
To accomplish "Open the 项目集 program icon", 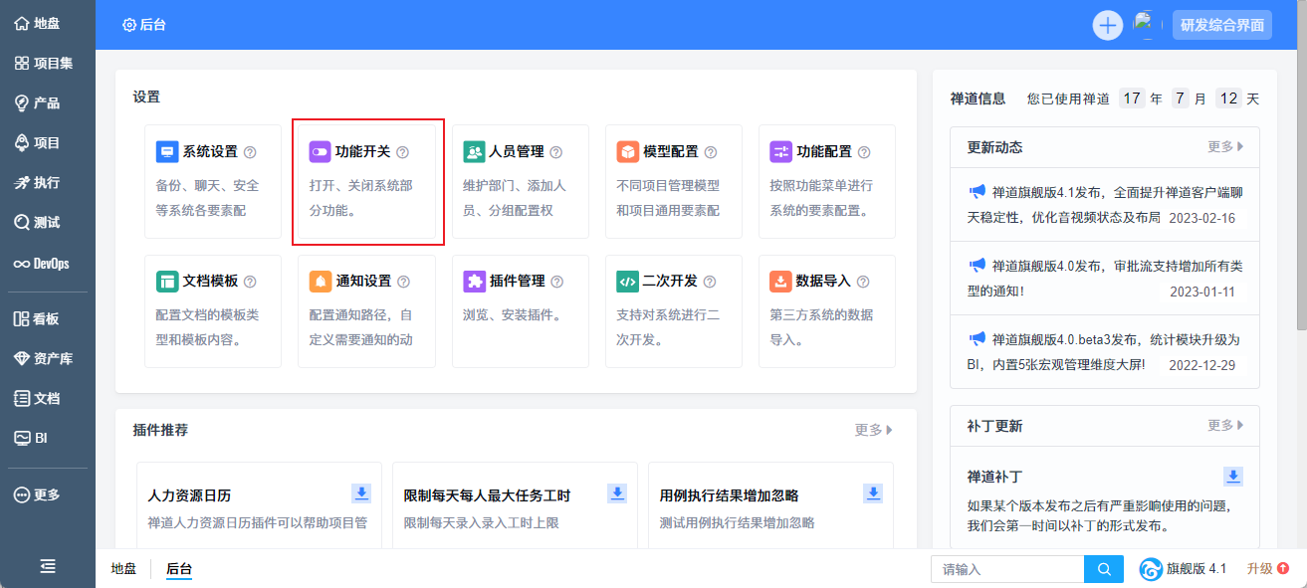I will pyautogui.click(x=21, y=64).
